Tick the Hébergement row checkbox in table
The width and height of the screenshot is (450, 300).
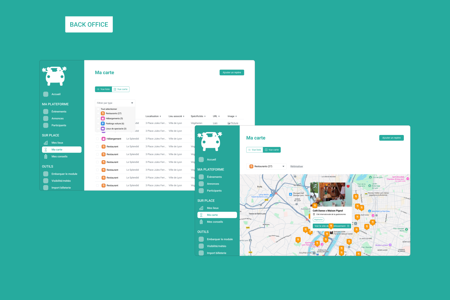97,139
